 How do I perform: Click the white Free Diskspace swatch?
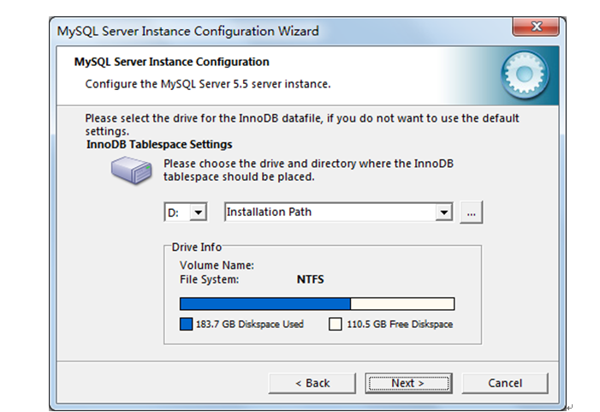click(x=336, y=324)
